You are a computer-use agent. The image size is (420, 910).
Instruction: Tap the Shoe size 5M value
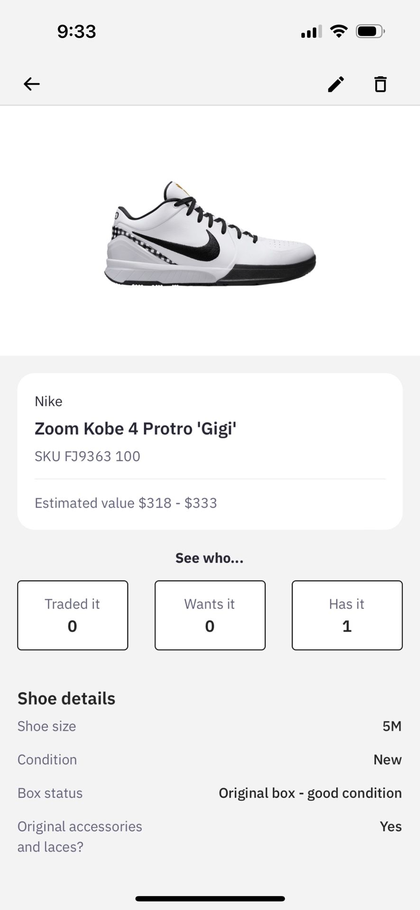click(x=392, y=726)
